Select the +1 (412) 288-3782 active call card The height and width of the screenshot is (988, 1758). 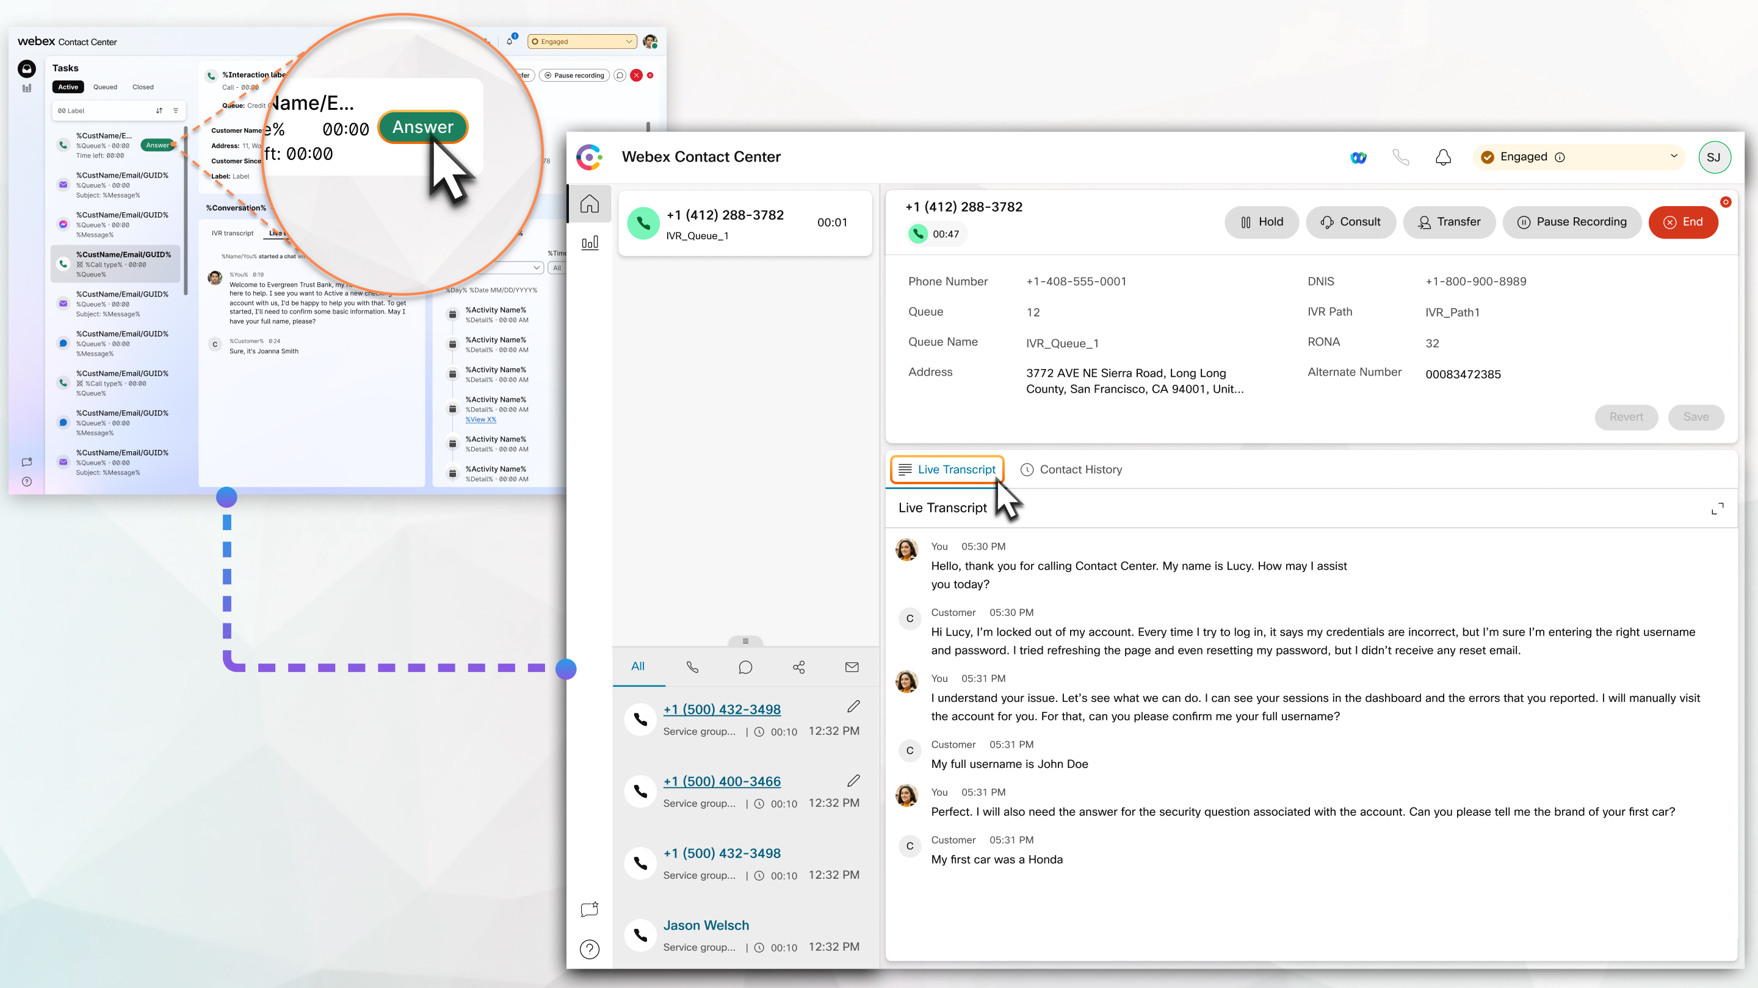(745, 224)
